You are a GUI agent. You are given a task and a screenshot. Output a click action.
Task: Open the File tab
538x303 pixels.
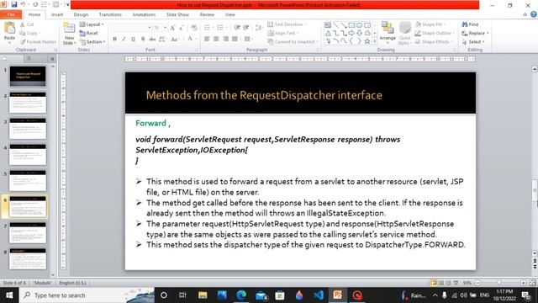pos(11,14)
